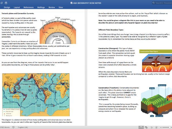
Task: Select the world tectonic plates map image
Action: click(x=36, y=95)
